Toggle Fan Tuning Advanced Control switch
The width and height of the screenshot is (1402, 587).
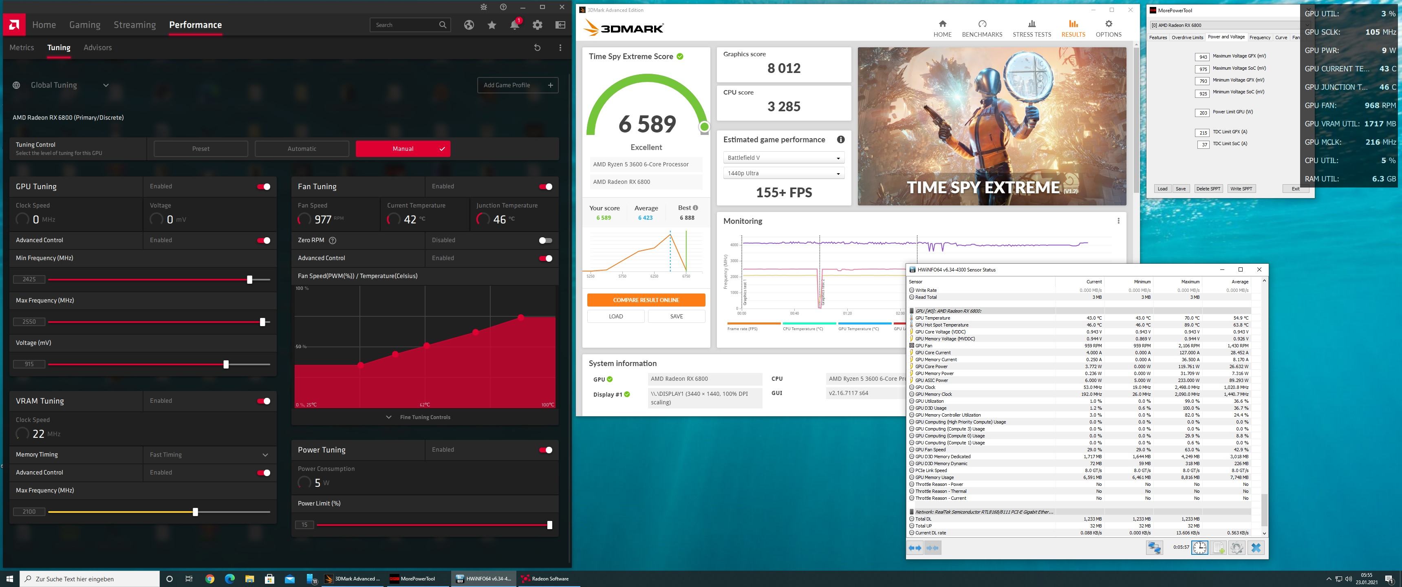[x=546, y=258]
